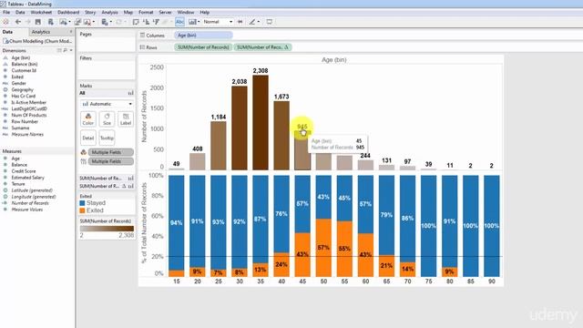
Task: Click the Dimensions search magnifier icon
Action: coord(65,50)
